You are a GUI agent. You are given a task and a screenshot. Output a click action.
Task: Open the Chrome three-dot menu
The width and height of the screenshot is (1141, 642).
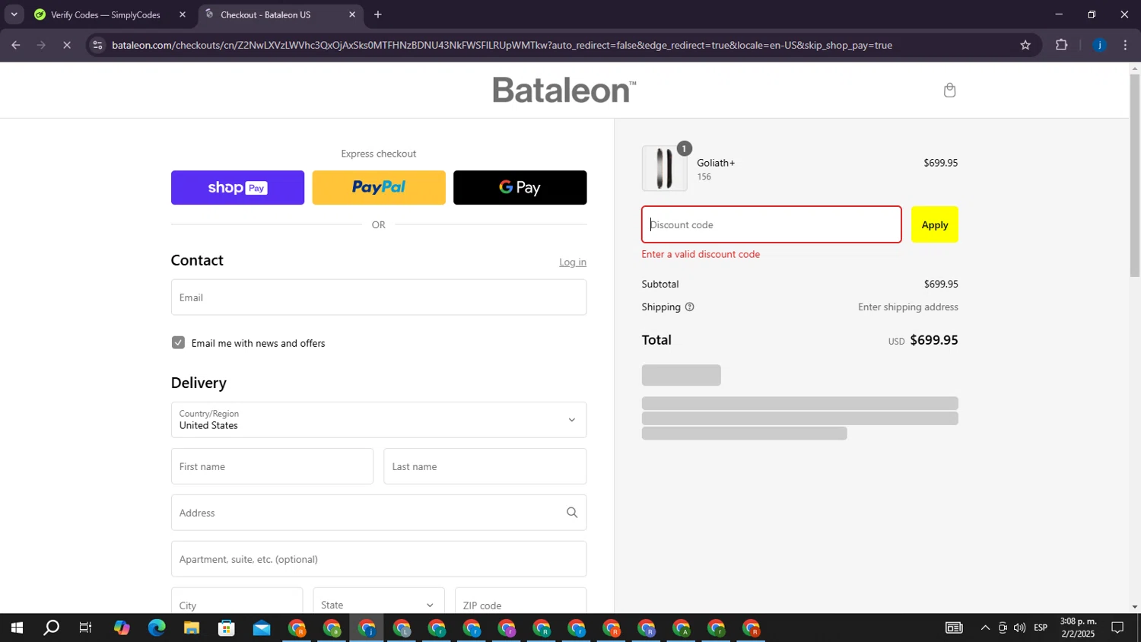[1125, 45]
